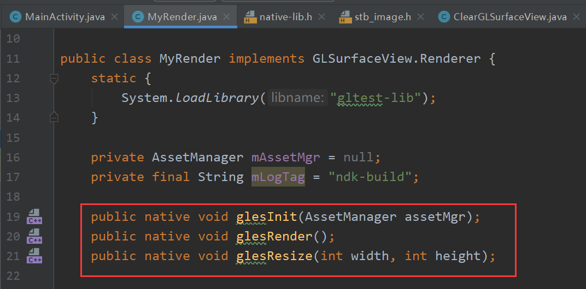Click GLSurfaceView.Renderer in the class declaration
The image size is (586, 289).
(x=396, y=59)
